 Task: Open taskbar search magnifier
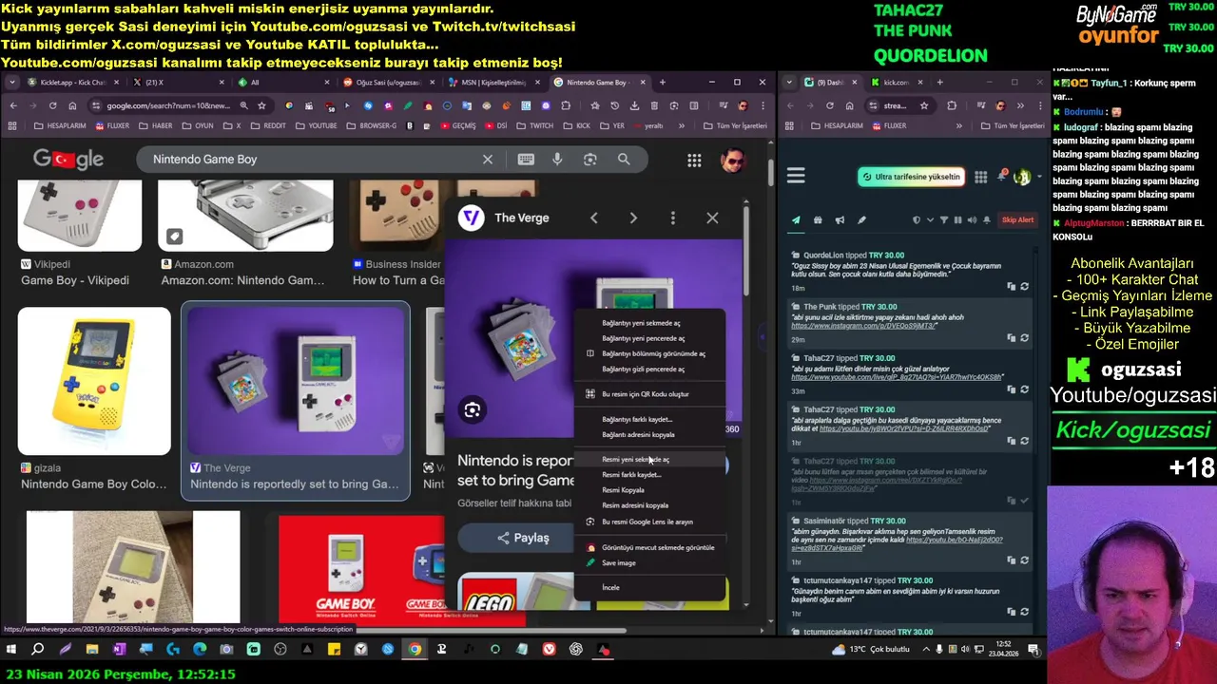pyautogui.click(x=38, y=650)
